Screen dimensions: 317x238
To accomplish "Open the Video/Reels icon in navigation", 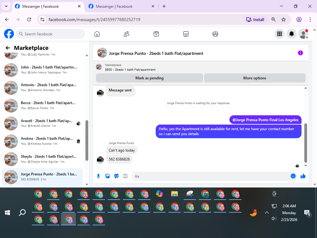I will (156, 34).
